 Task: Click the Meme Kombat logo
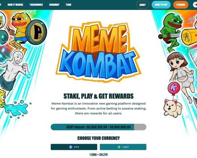point(98,52)
